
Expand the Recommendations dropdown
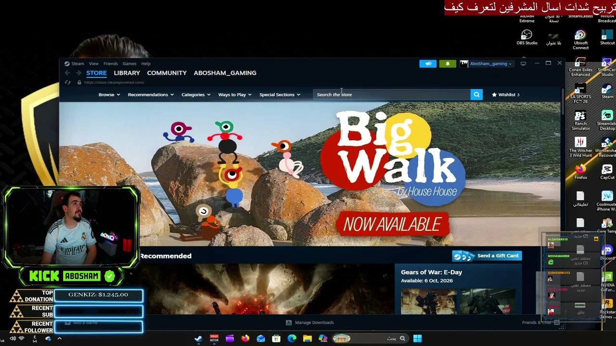coord(151,95)
